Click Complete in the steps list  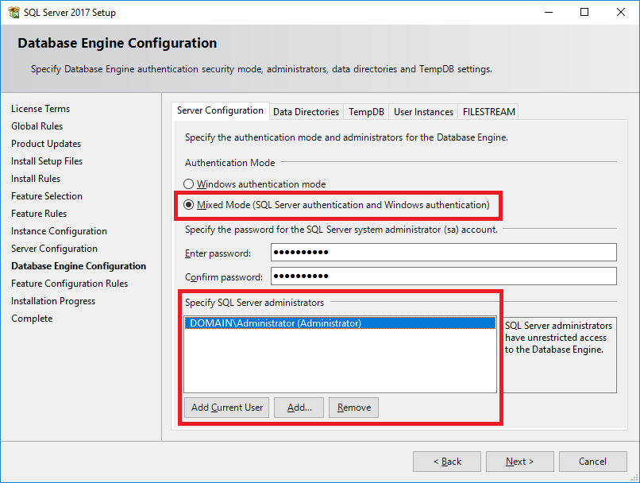(32, 319)
